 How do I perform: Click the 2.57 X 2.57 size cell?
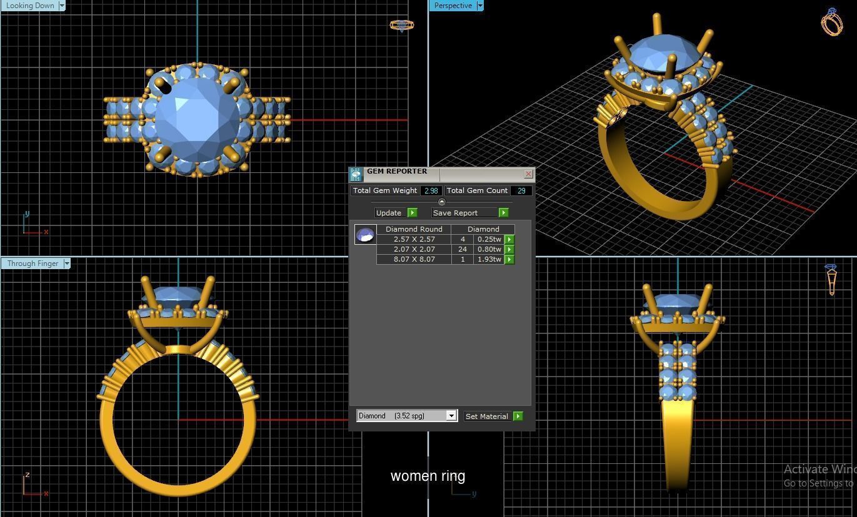click(414, 239)
